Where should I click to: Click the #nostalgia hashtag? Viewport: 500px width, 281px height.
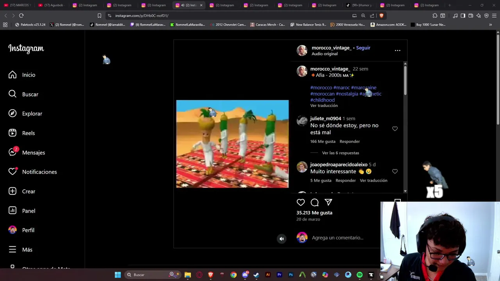point(347,94)
